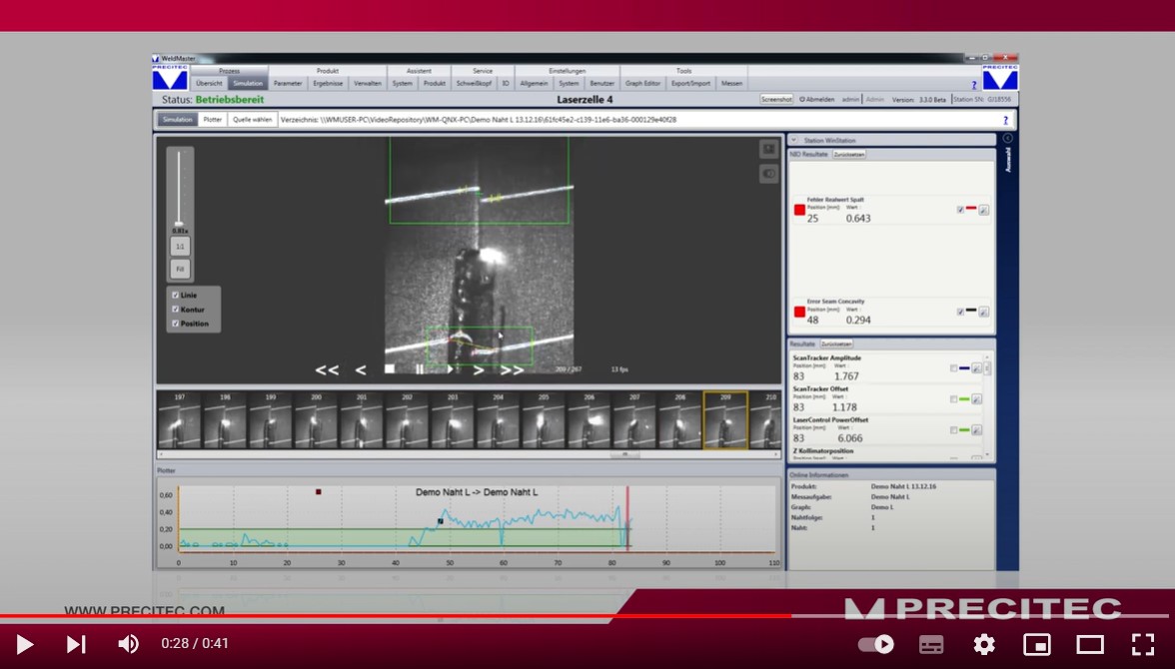Open the Benutzer settings tab
This screenshot has height=669, width=1175.
601,83
